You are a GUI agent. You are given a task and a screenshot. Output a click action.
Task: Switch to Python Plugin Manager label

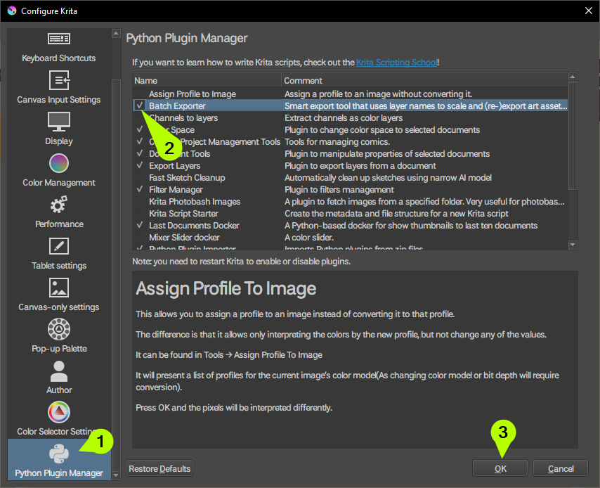(x=58, y=473)
